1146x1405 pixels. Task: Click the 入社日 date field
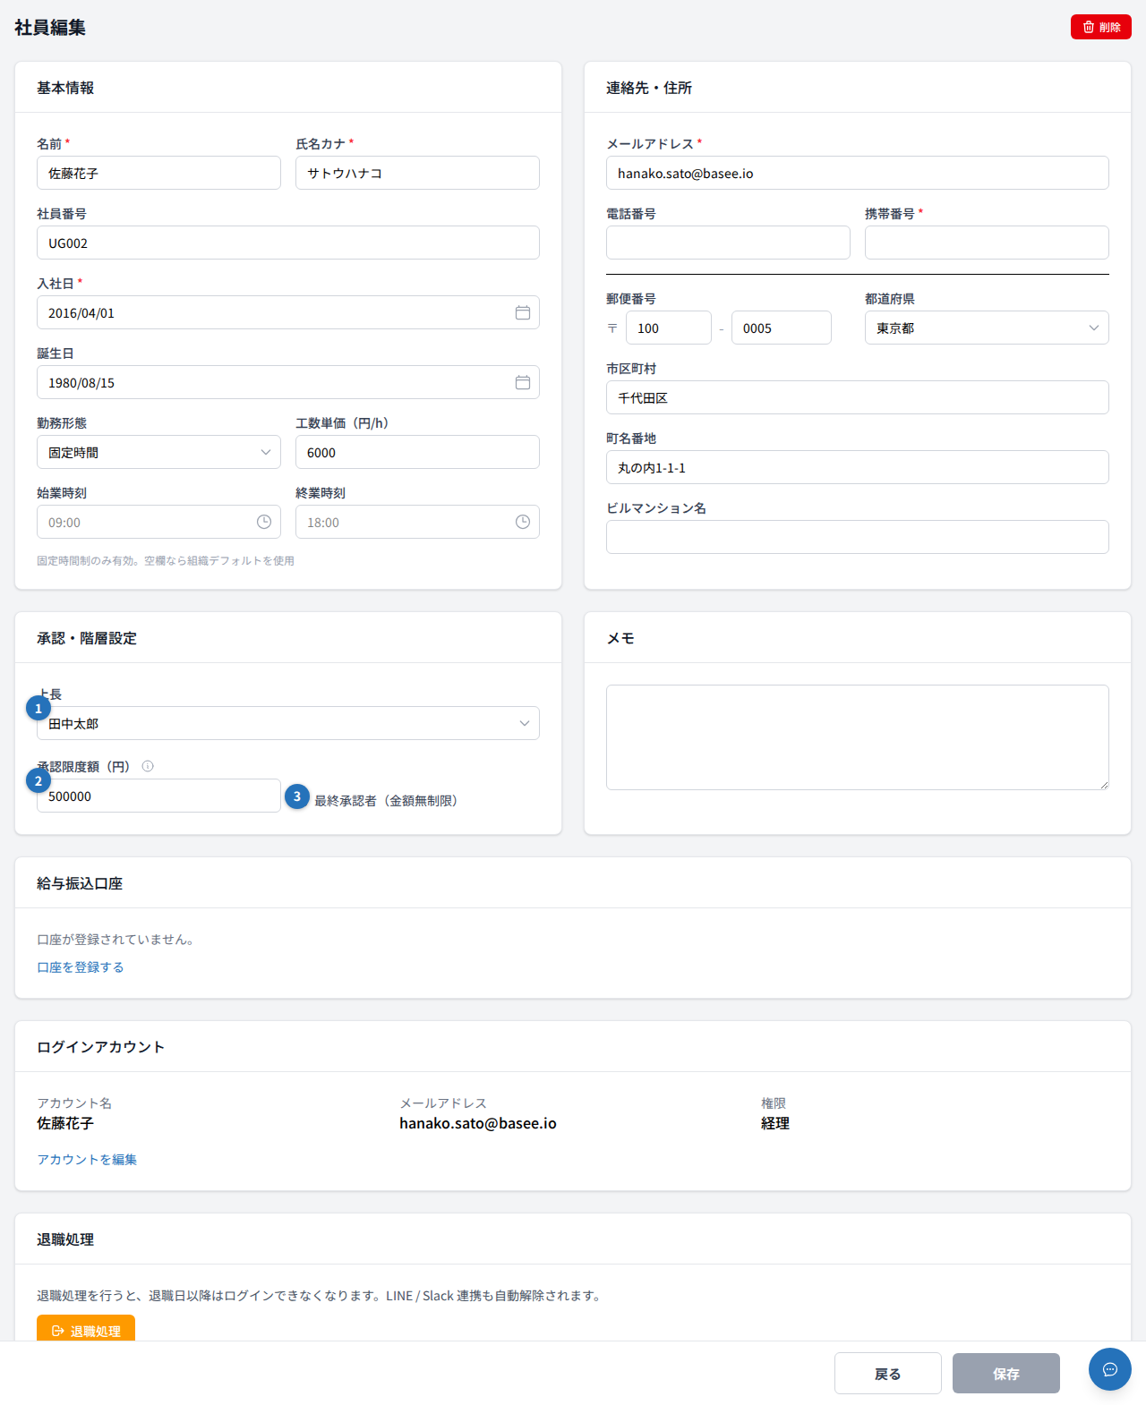(288, 312)
